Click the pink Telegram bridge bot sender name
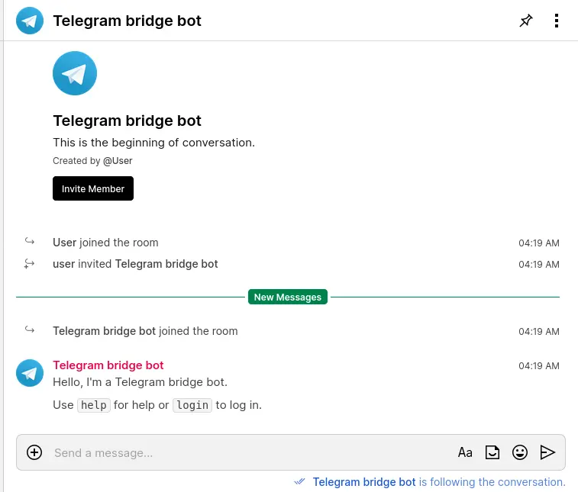The width and height of the screenshot is (578, 492). [x=108, y=365]
